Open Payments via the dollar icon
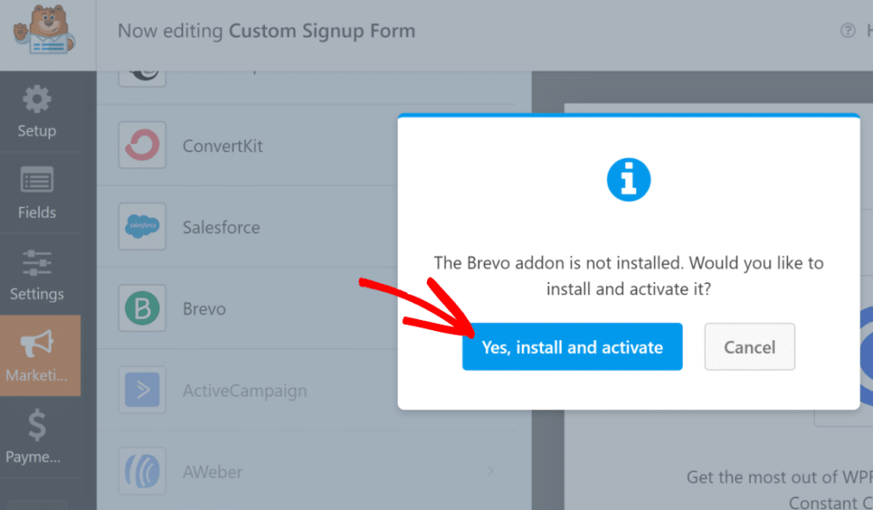This screenshot has height=510, width=873. pyautogui.click(x=35, y=425)
